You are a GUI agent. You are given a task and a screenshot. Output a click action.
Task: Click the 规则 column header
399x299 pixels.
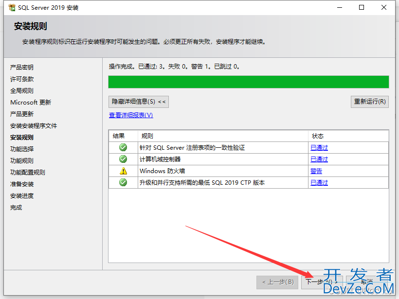(223, 136)
